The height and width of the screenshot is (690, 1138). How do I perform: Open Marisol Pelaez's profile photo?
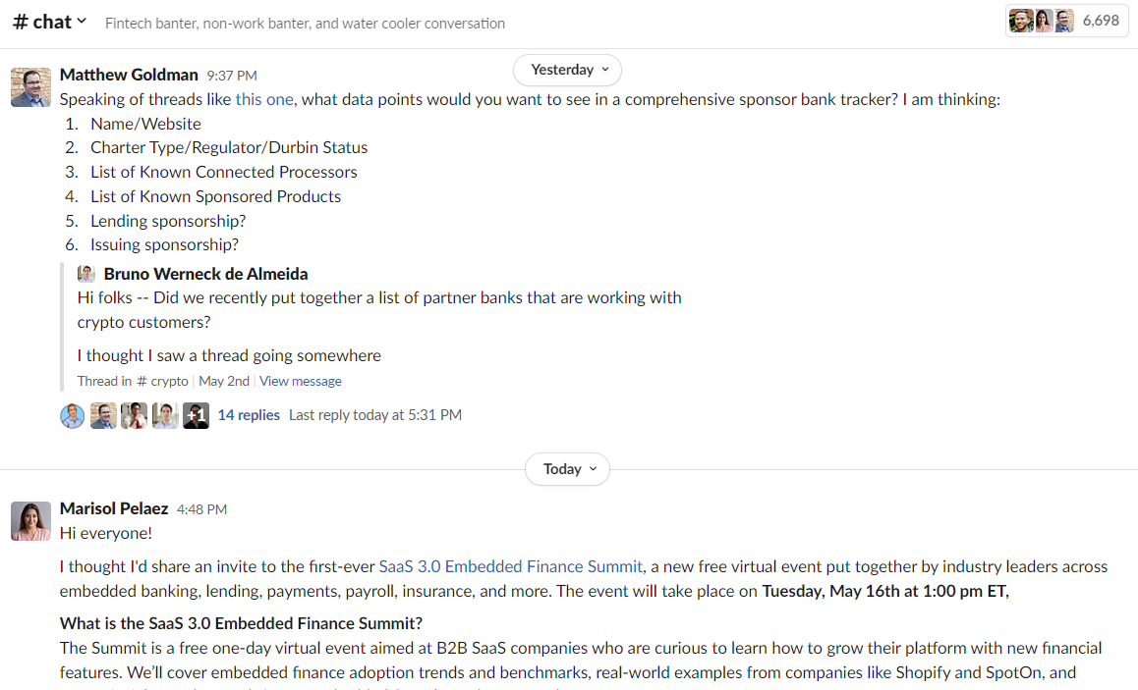pos(30,521)
